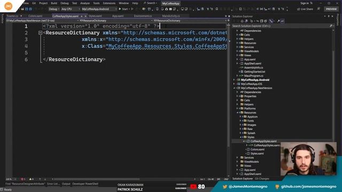342x192 pixels.
Task: Close the CoffeeAppStyles.xaml tab
Action: click(85, 16)
